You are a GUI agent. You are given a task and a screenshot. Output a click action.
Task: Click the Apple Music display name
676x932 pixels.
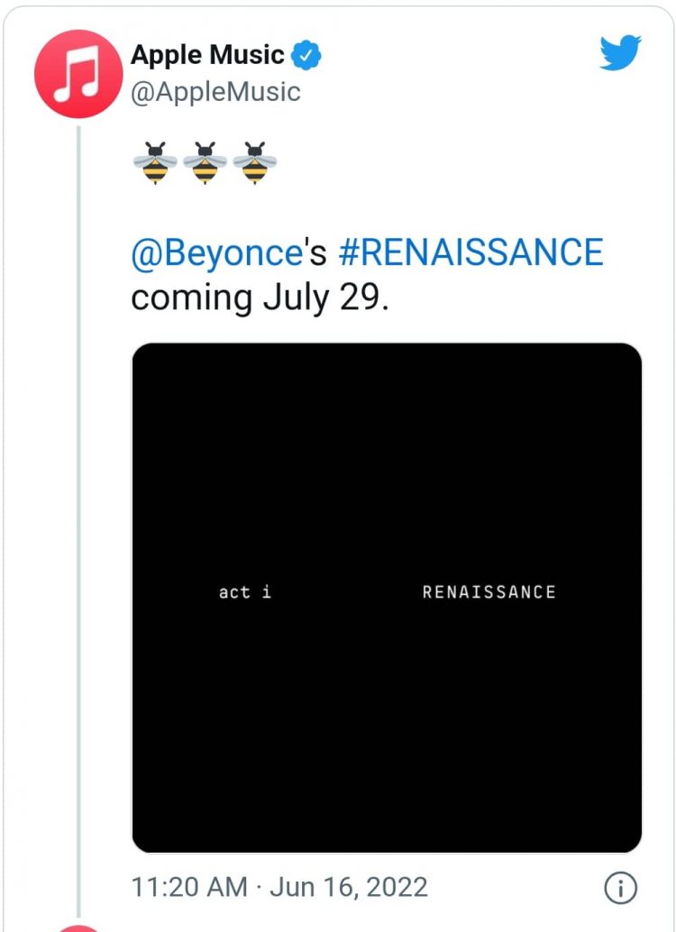(x=207, y=55)
